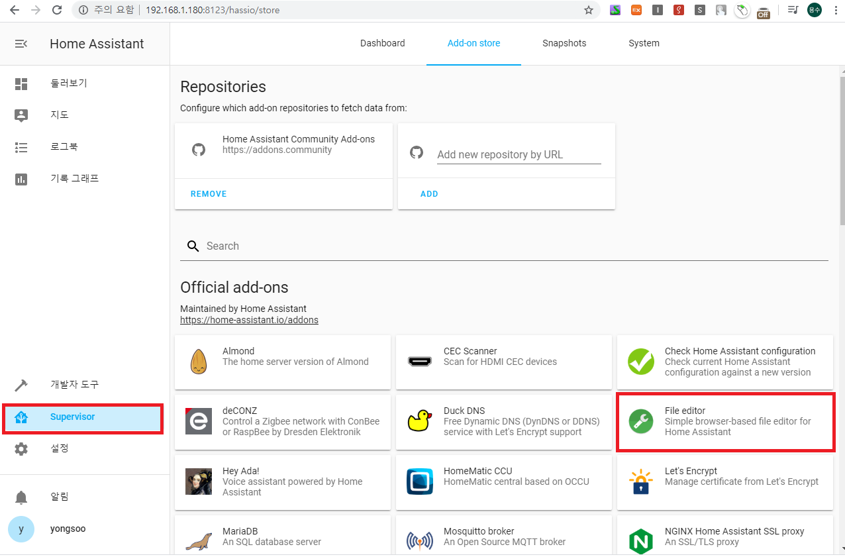845x557 pixels.
Task: Open the 알림 notification bell icon
Action: click(x=21, y=497)
